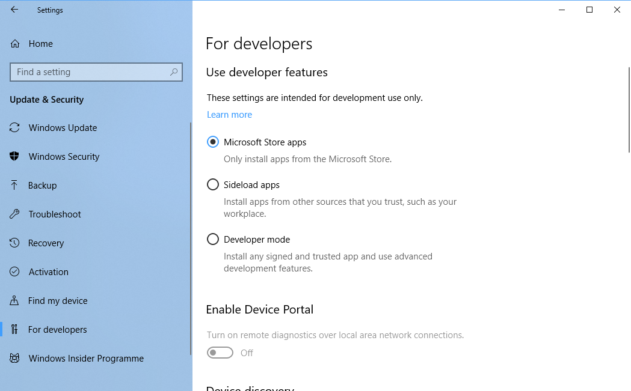Click the Find my device icon
631x391 pixels.
(x=14, y=300)
